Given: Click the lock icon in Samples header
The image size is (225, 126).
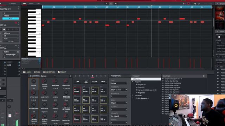Looking at the screenshot, I should point(204,76).
